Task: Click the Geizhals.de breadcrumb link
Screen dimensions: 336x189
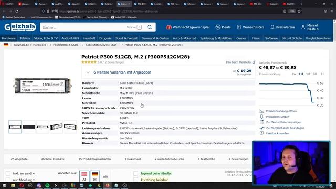Action: [21, 45]
